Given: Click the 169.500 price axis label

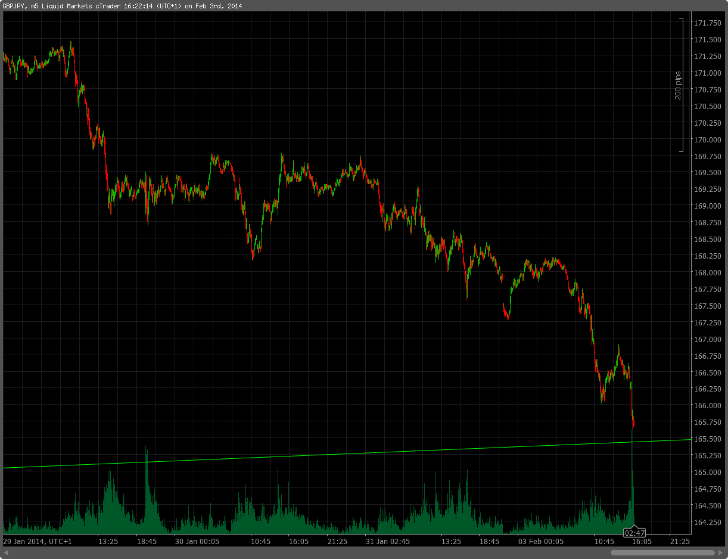Looking at the screenshot, I should pyautogui.click(x=707, y=173).
